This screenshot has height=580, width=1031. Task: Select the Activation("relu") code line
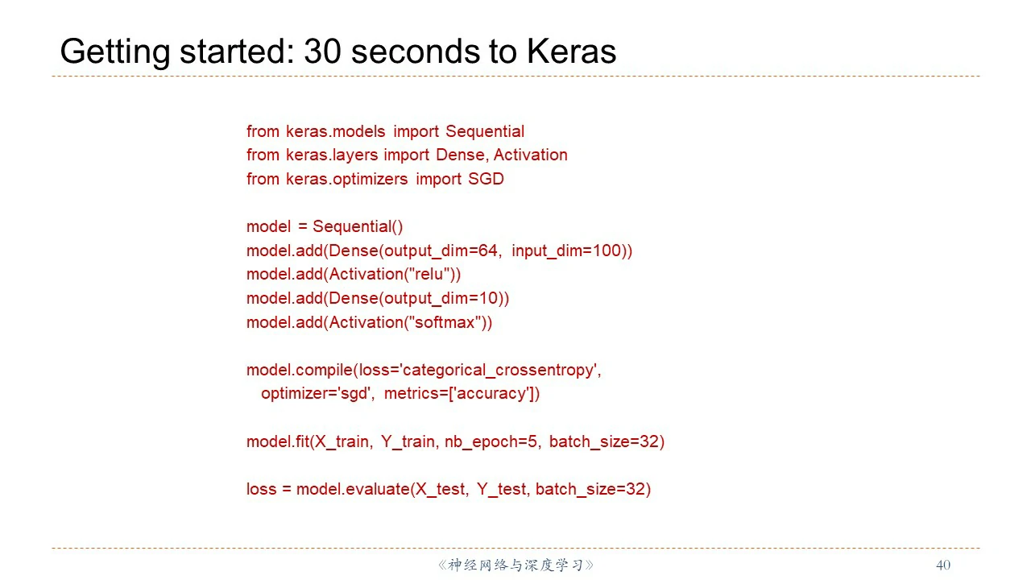(354, 274)
